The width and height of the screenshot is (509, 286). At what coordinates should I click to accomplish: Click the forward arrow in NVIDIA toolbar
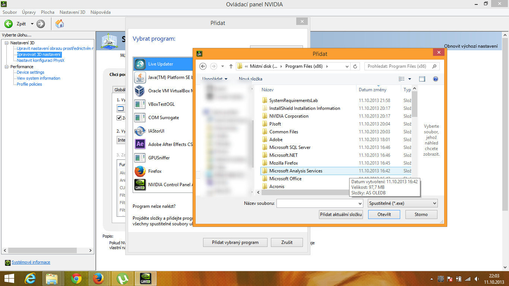(x=41, y=24)
